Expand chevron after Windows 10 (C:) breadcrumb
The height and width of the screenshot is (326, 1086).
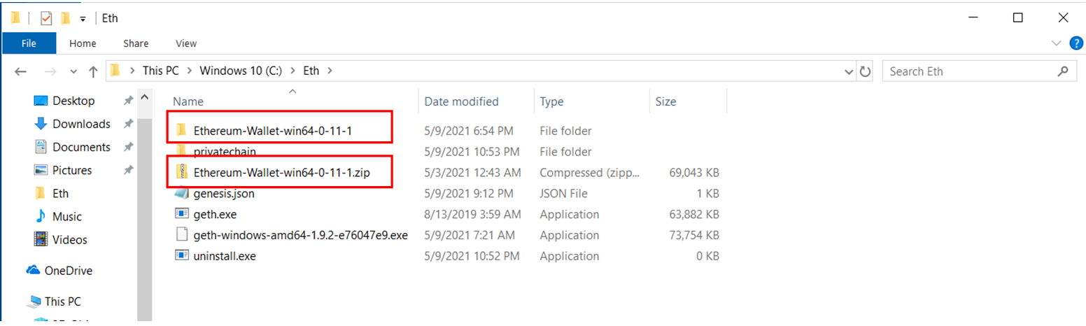(x=291, y=71)
